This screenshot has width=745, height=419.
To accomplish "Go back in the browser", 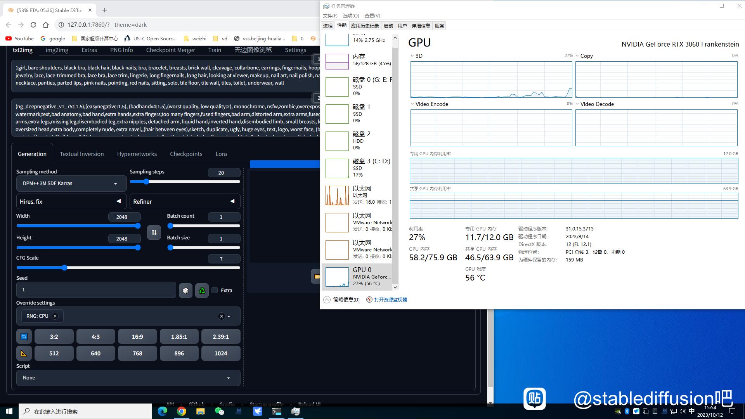I will [x=9, y=25].
